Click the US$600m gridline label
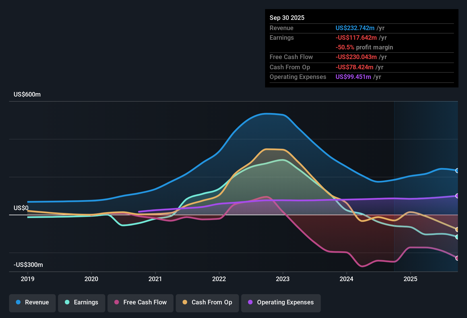Image resolution: width=467 pixels, height=318 pixels. [x=27, y=94]
